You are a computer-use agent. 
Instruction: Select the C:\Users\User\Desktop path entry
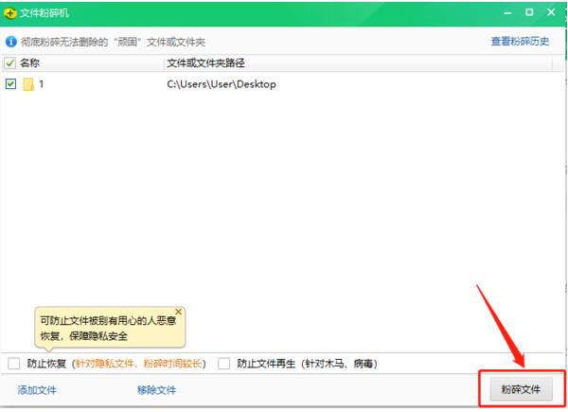click(221, 84)
